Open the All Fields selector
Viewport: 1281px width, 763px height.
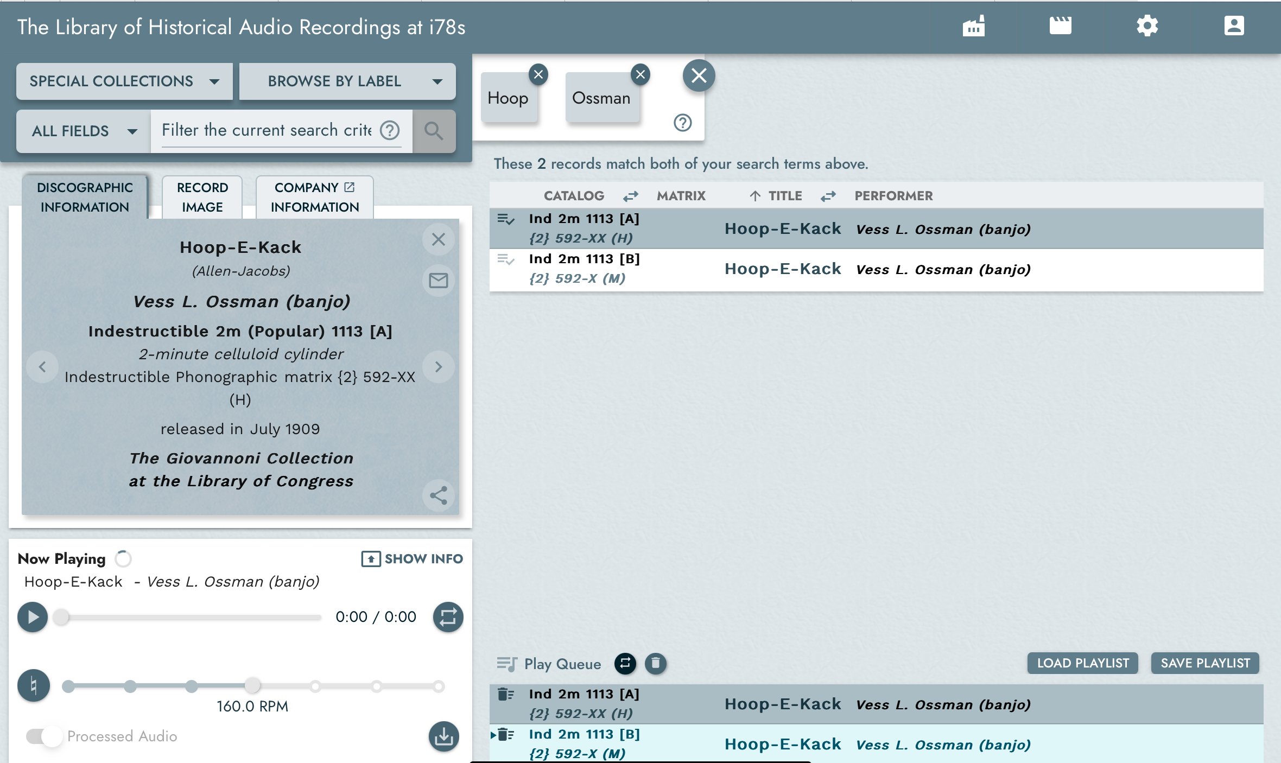[x=84, y=131]
